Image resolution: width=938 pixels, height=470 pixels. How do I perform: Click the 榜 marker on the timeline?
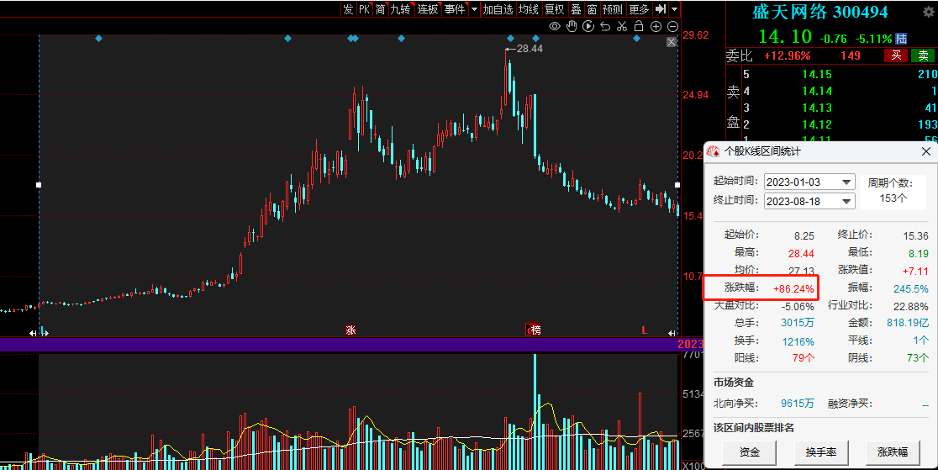point(534,330)
